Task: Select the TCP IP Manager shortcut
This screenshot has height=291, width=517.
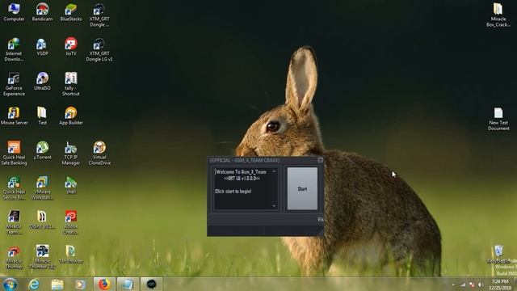Action: point(70,154)
